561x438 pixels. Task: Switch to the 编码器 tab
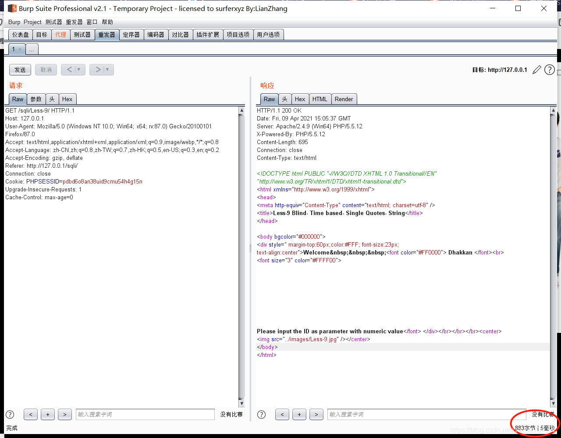pyautogui.click(x=156, y=35)
